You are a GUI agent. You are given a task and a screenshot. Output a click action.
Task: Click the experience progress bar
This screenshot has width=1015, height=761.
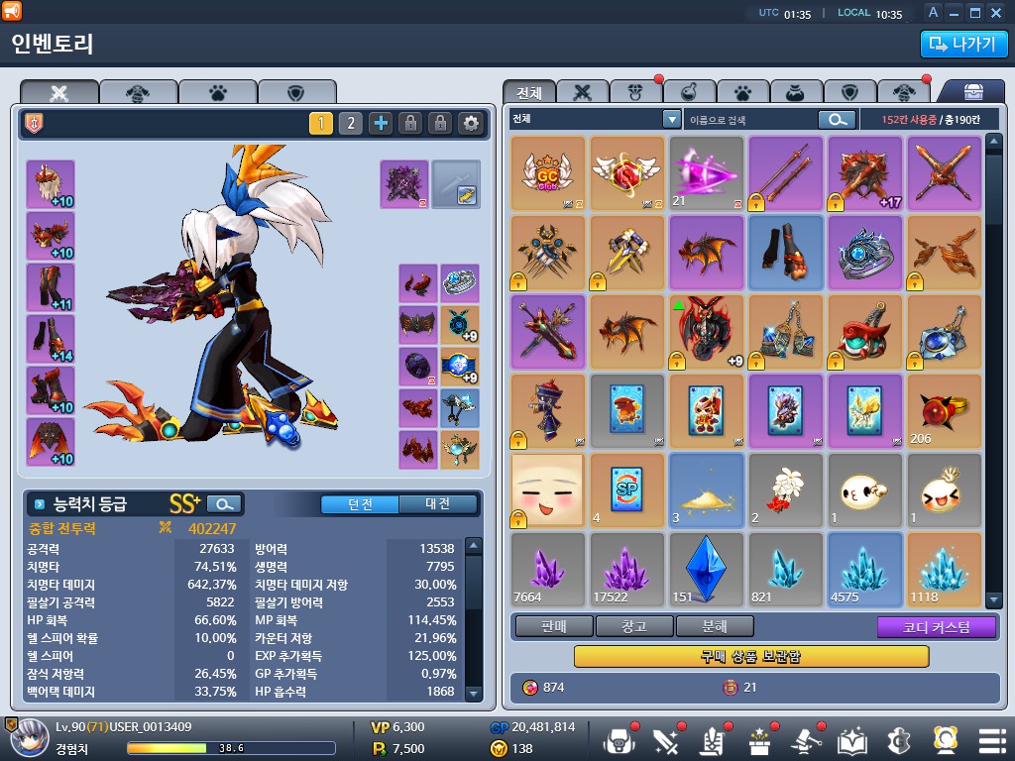[x=231, y=748]
